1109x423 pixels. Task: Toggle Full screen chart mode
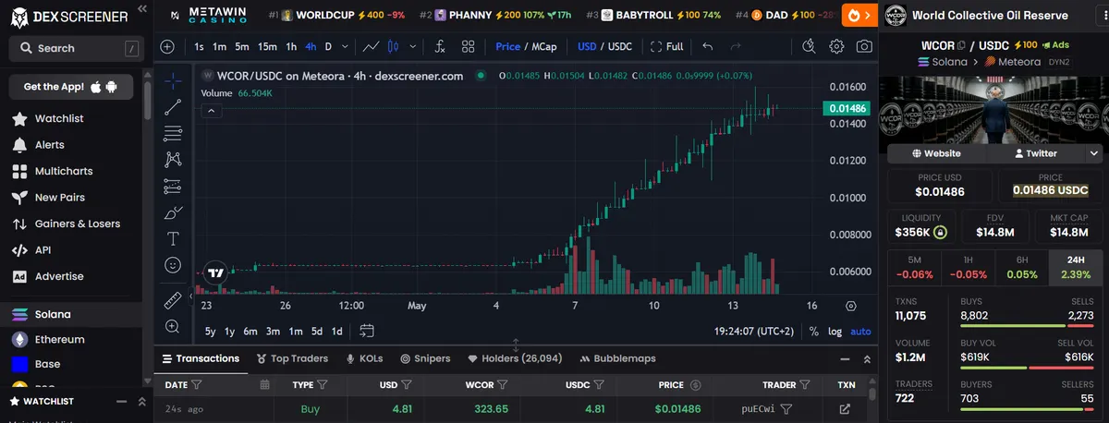(x=667, y=46)
